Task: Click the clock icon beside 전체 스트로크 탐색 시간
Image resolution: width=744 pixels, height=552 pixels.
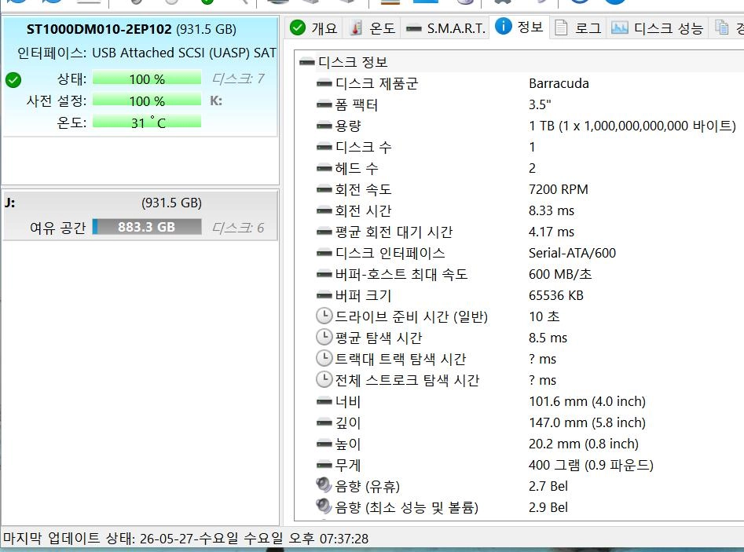Action: [324, 379]
